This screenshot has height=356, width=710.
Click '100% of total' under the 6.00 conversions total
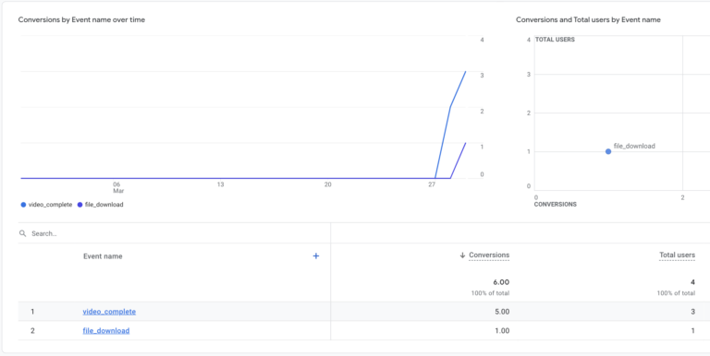491,293
